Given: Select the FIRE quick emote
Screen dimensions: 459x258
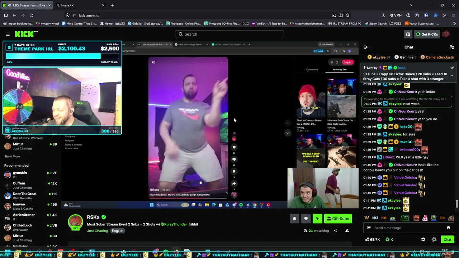Looking at the screenshot, I should pos(384,218).
